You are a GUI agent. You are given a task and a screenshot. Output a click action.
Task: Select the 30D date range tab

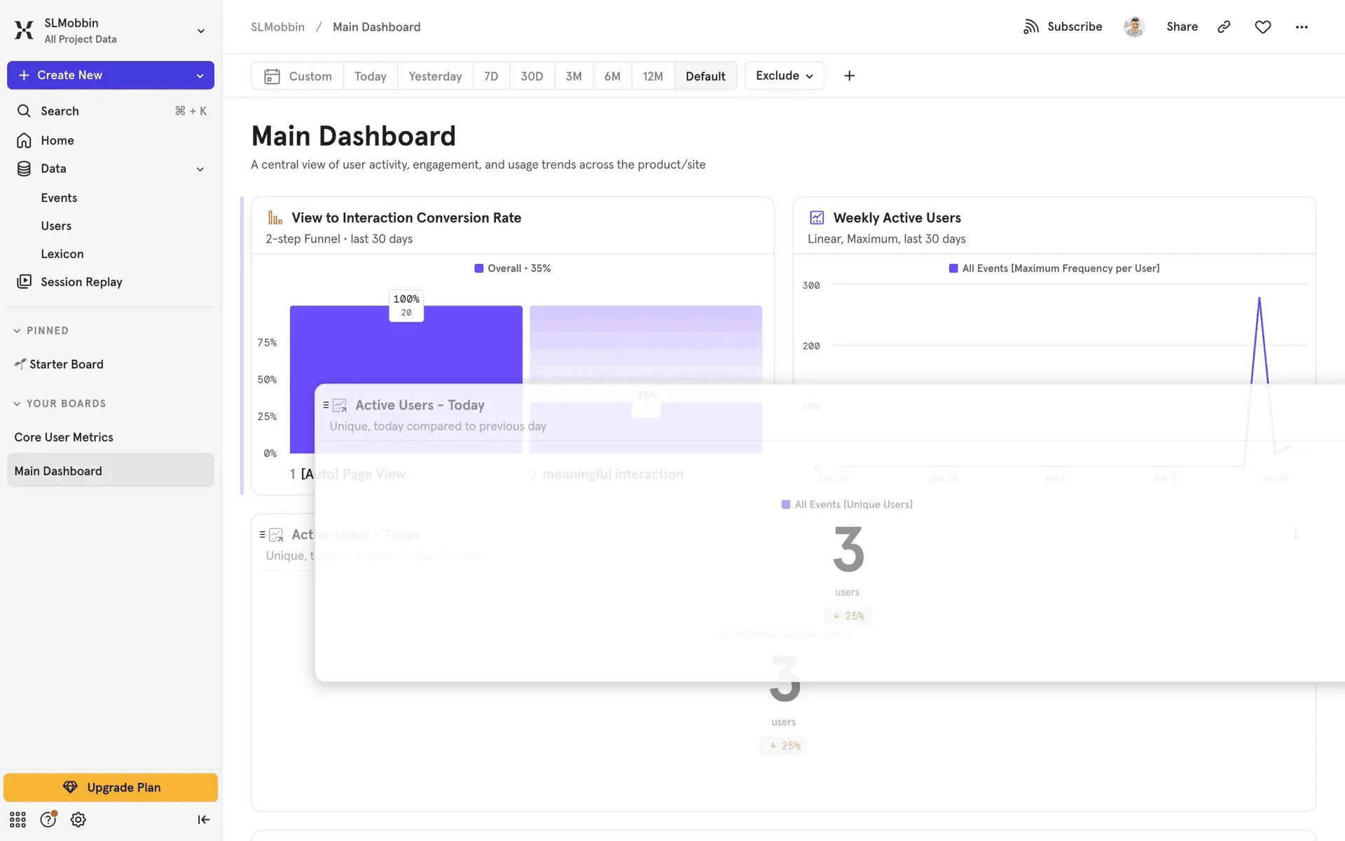click(531, 76)
